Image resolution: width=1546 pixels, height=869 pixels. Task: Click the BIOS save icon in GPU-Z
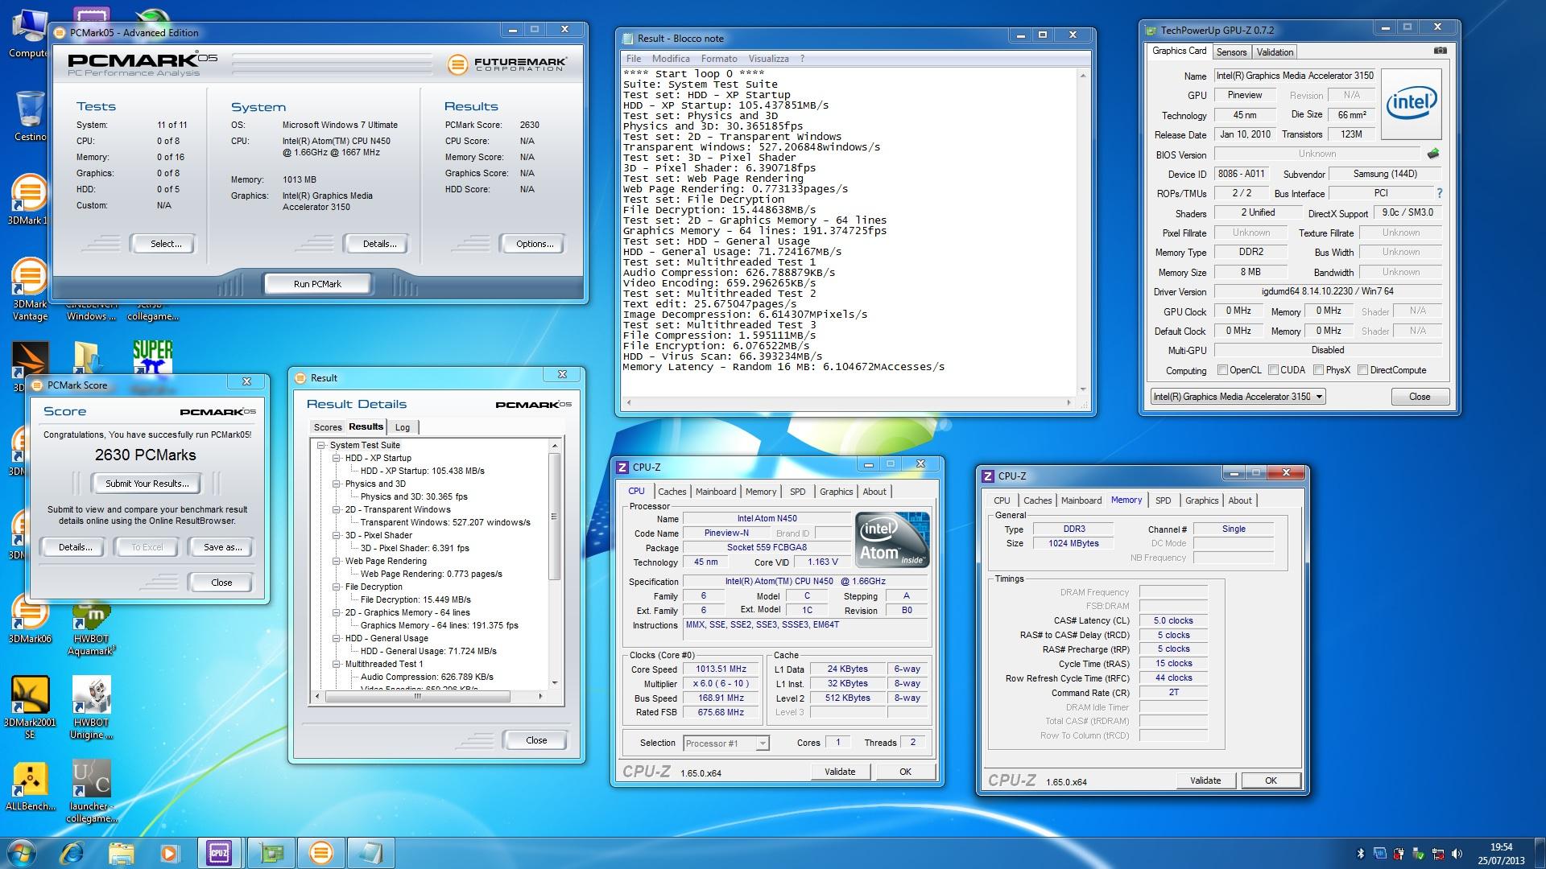click(1433, 154)
